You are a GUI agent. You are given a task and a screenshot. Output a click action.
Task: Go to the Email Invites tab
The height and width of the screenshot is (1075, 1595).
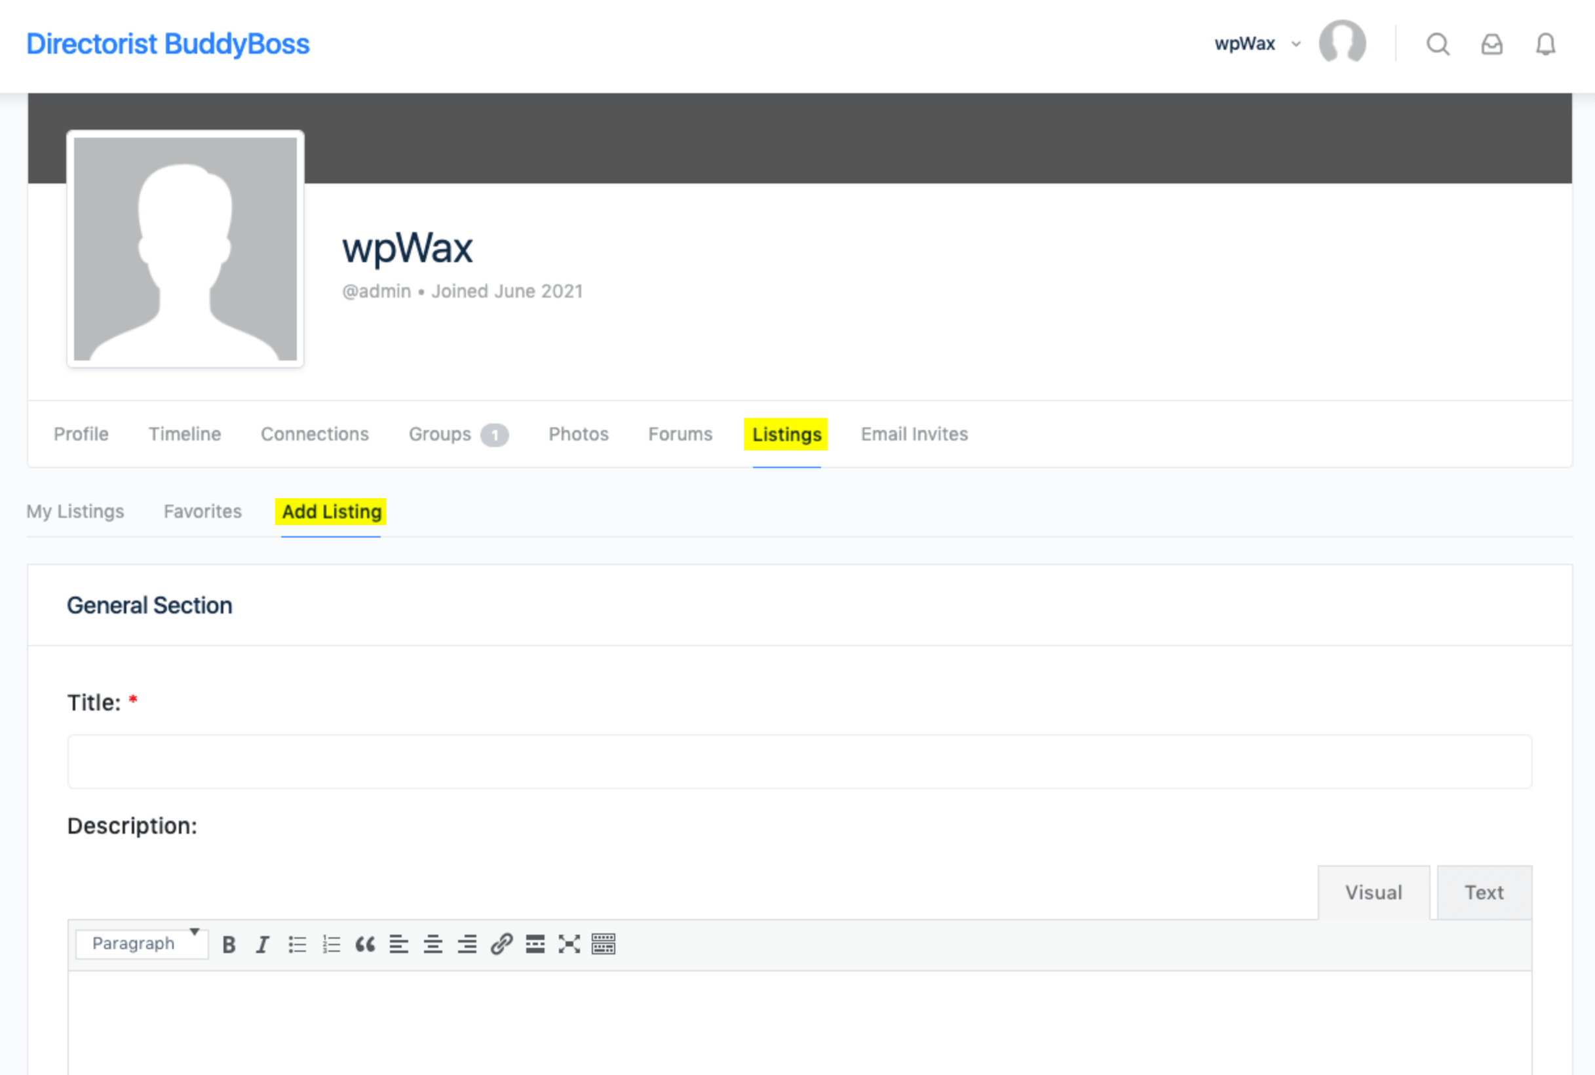click(x=913, y=434)
